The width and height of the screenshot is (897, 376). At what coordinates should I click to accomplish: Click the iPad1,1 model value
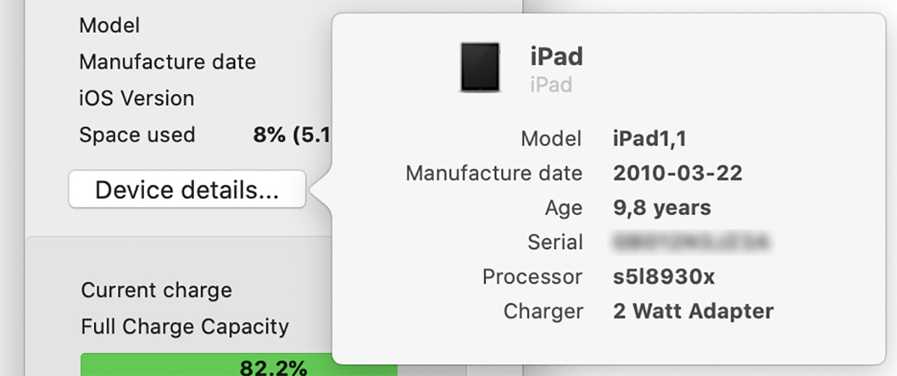[649, 139]
